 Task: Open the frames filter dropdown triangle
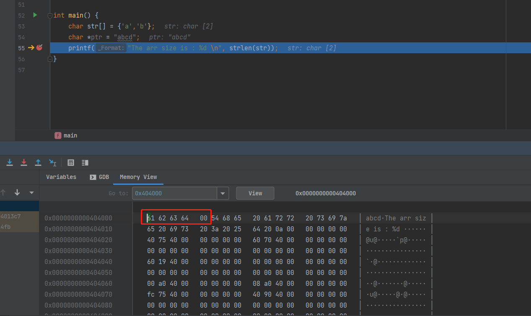[x=31, y=193]
